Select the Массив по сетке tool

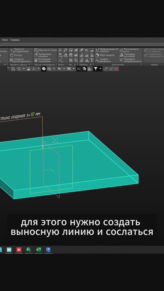coord(46,50)
